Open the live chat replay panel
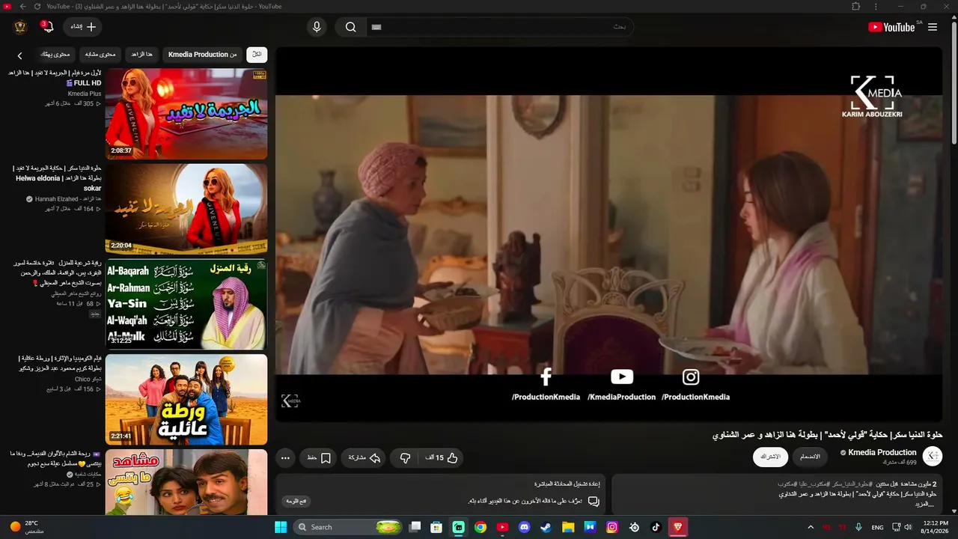 click(x=439, y=494)
